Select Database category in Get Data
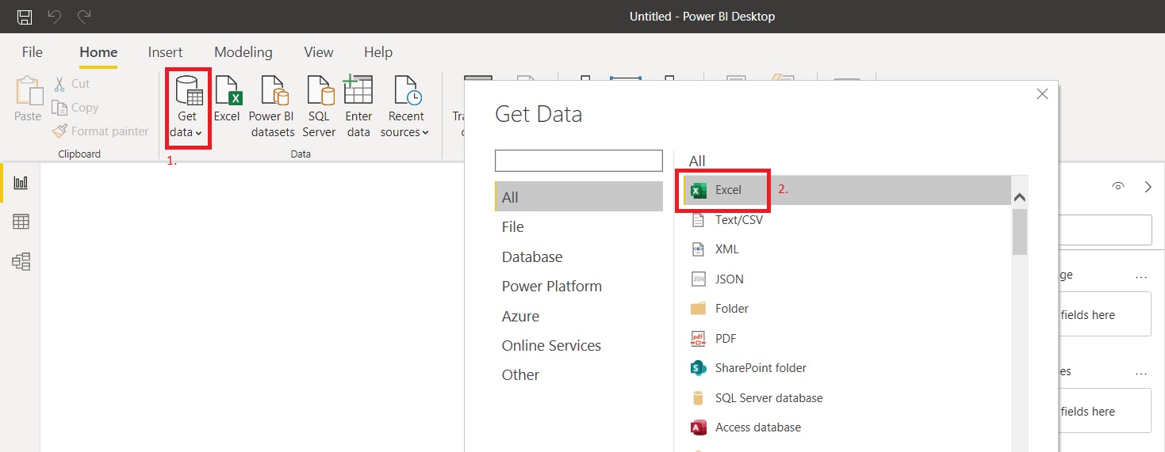This screenshot has width=1165, height=452. (x=532, y=257)
